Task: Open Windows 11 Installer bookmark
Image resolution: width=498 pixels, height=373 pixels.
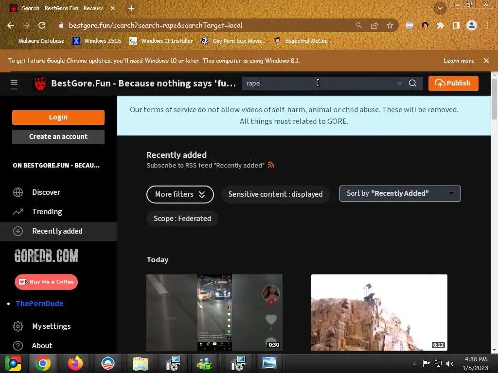Action: point(161,41)
